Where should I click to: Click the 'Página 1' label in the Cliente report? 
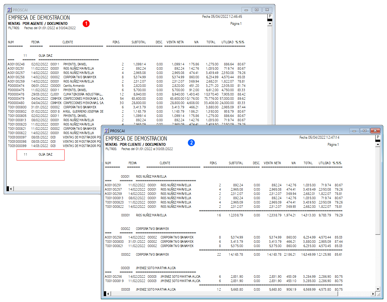[333, 145]
